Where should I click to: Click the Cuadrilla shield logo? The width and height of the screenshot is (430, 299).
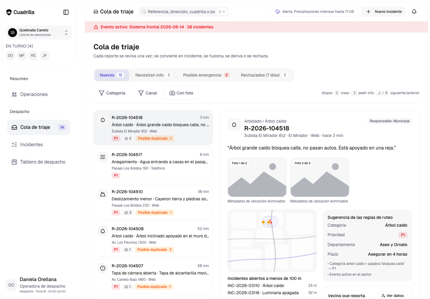coord(9,12)
